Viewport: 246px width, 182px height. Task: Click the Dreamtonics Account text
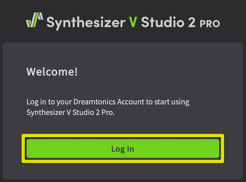click(x=109, y=102)
